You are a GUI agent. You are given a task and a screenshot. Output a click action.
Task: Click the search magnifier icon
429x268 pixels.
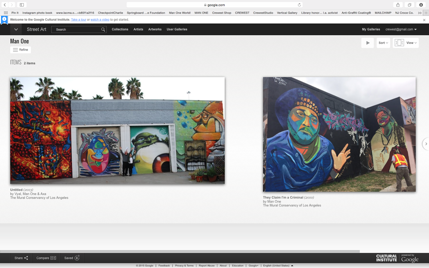103,29
